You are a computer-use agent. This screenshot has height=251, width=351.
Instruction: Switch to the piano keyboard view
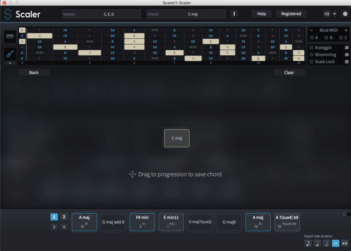pos(10,37)
